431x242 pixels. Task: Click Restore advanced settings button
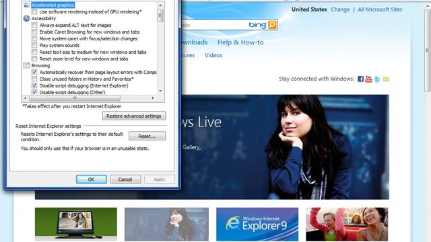(134, 116)
